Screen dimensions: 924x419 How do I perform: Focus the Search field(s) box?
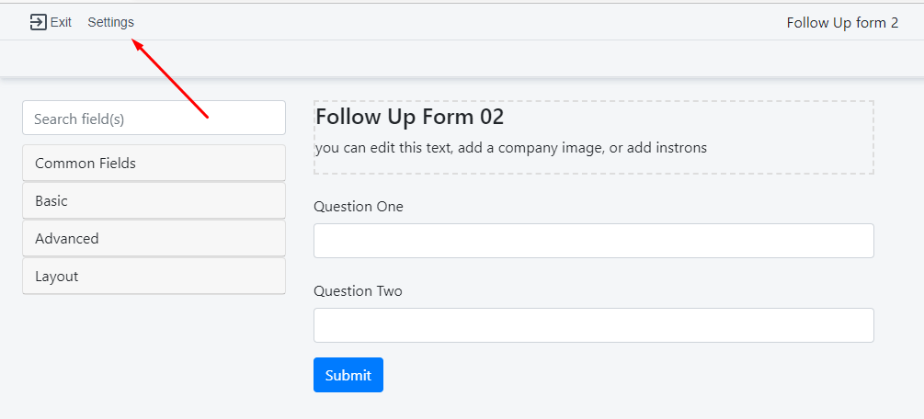tap(154, 119)
